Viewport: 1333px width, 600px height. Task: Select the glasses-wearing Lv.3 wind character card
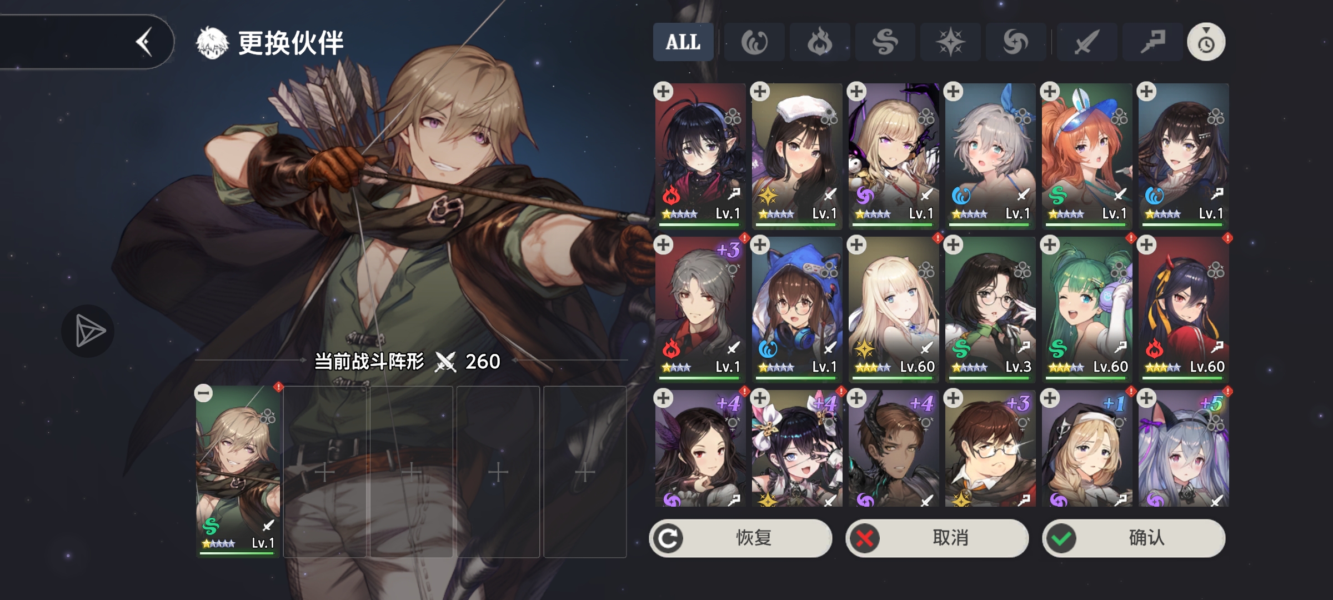pyautogui.click(x=990, y=309)
